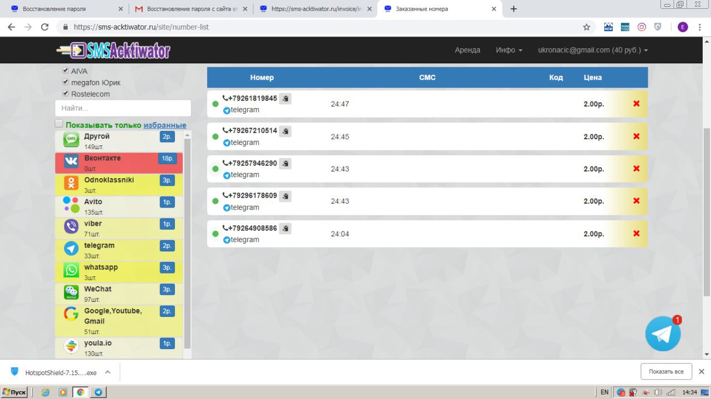711x399 pixels.
Task: Uncheck the megafon Юрик checkbox
Action: point(66,82)
